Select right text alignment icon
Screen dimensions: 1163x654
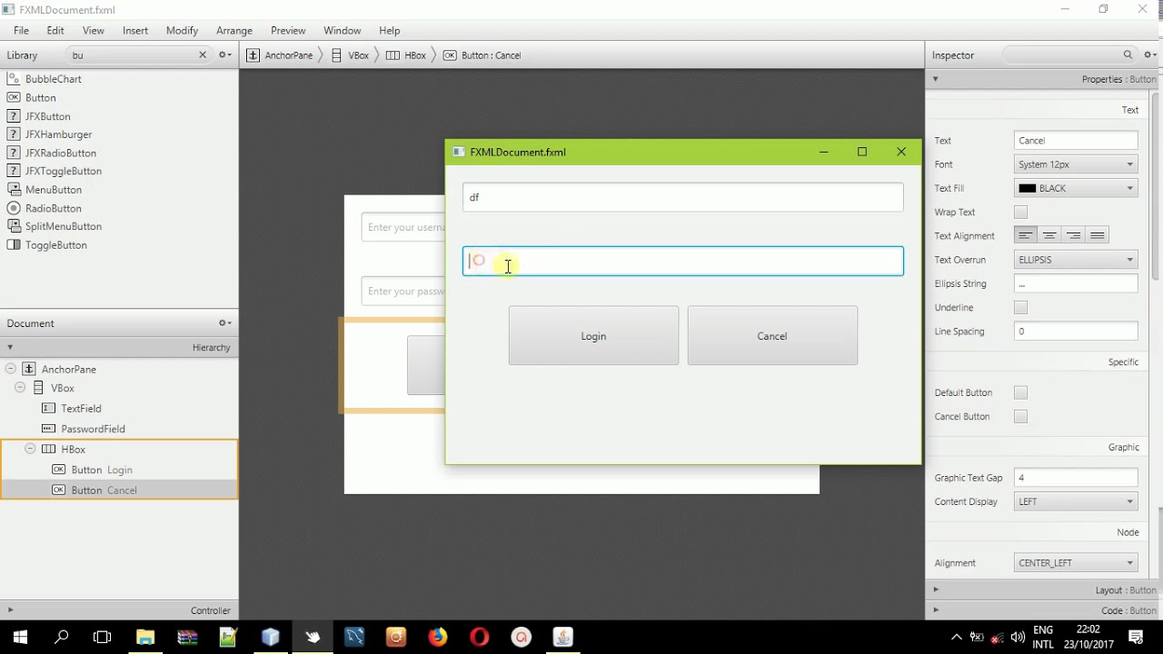[x=1074, y=235]
